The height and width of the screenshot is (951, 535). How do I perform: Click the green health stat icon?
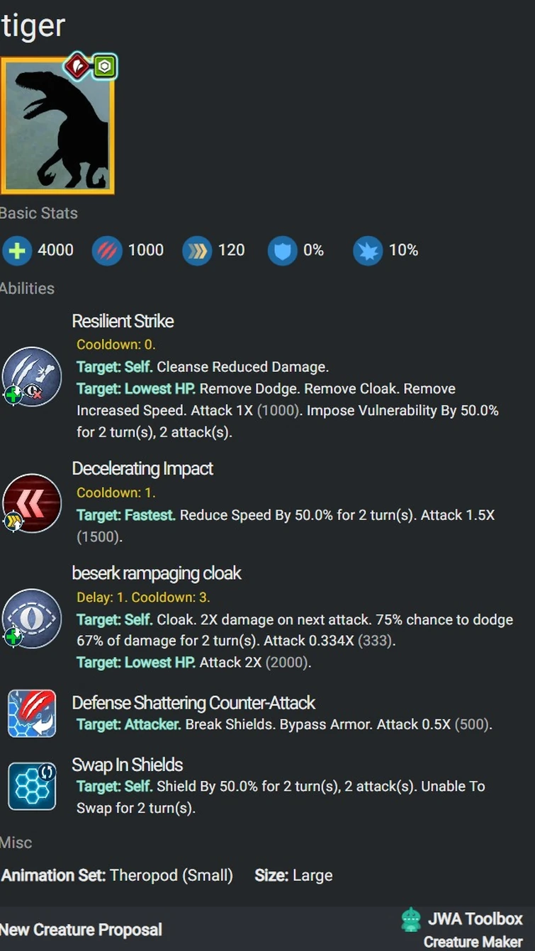click(x=17, y=250)
